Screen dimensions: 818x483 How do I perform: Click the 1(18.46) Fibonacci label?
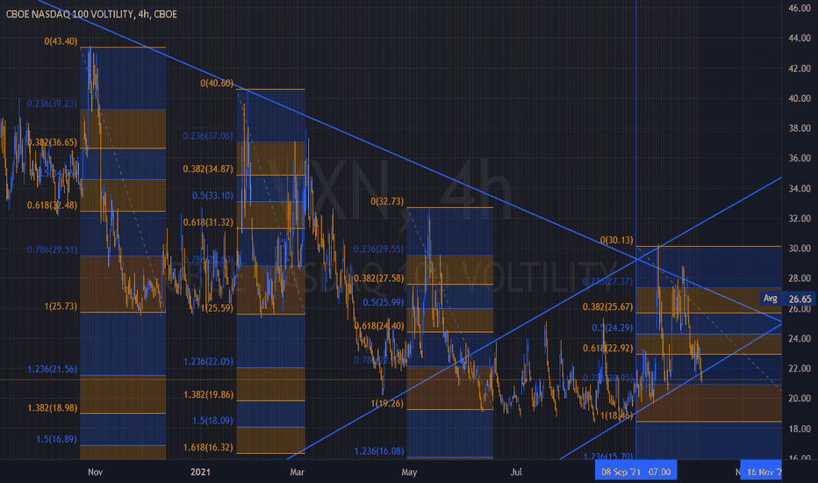click(x=617, y=415)
